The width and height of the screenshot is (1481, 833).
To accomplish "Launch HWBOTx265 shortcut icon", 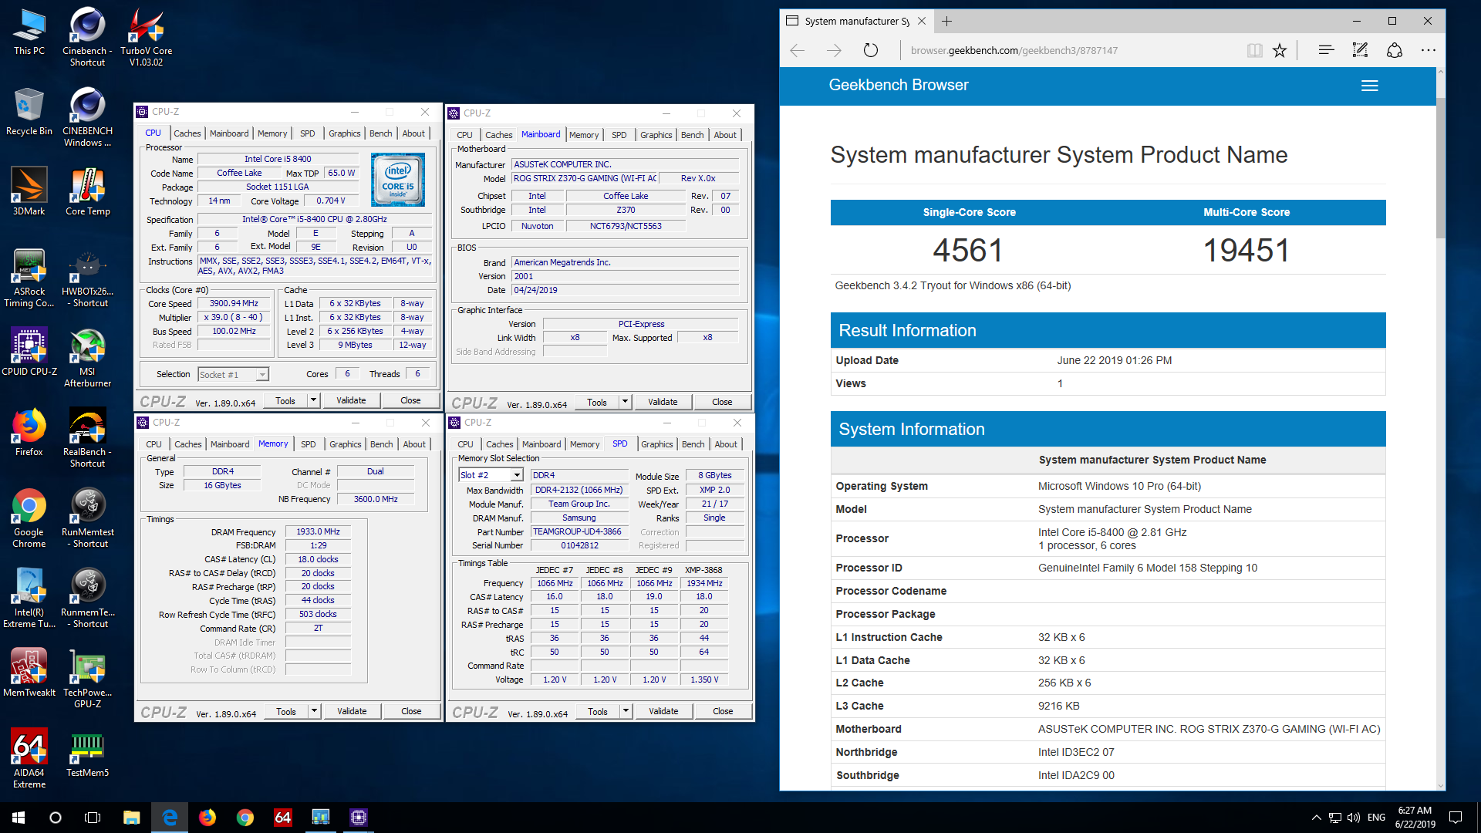I will click(x=87, y=278).
